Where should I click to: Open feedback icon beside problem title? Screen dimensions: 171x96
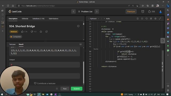click(x=78, y=26)
